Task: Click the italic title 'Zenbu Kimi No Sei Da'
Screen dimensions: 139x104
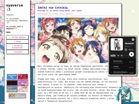Action: [85, 93]
